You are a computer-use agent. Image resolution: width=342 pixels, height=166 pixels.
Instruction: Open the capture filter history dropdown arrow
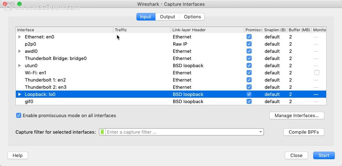260,132
